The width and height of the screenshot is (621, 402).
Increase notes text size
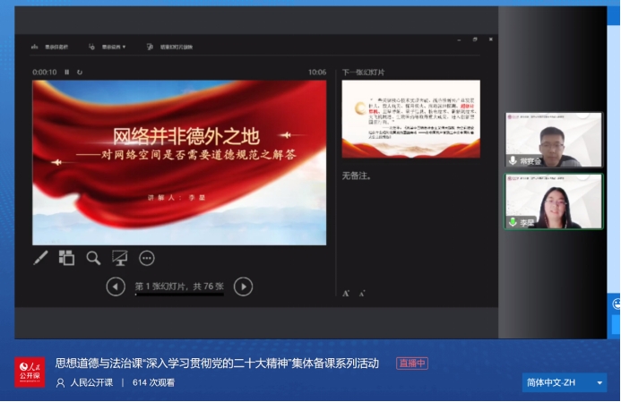[x=346, y=293]
